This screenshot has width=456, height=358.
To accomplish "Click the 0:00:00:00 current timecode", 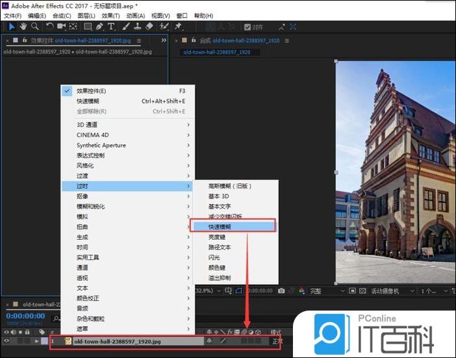I will 26,316.
